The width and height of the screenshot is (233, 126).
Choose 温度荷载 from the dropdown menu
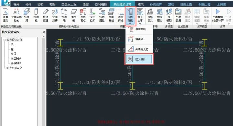point(139,29)
